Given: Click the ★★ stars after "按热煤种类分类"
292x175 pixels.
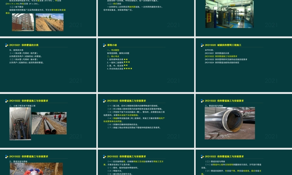Looking at the screenshot, I should tap(126, 59).
